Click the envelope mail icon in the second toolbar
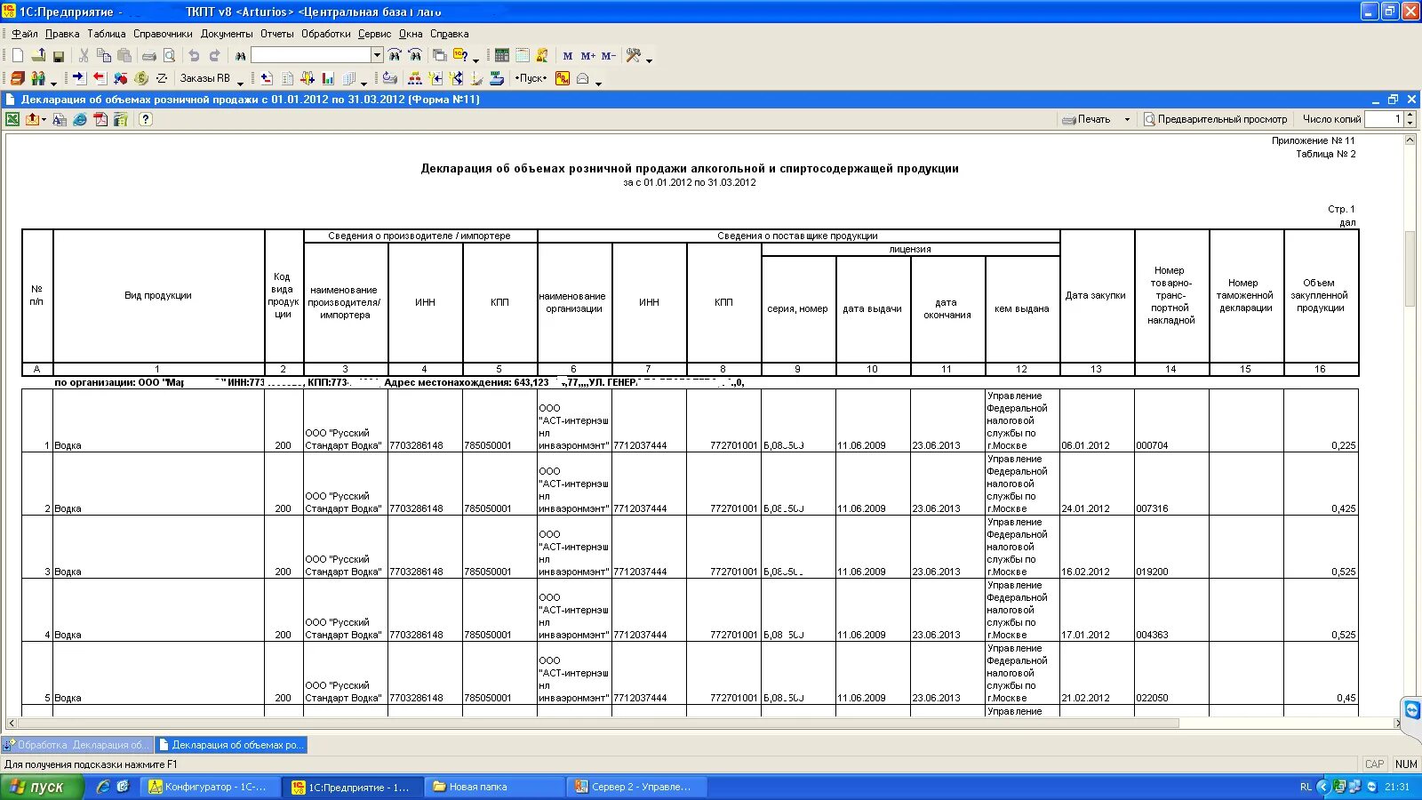Screen dimensions: 1422x800 (583, 78)
